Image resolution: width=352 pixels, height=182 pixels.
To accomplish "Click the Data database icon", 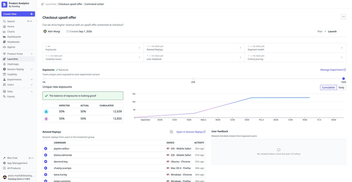I will [x=4, y=91].
